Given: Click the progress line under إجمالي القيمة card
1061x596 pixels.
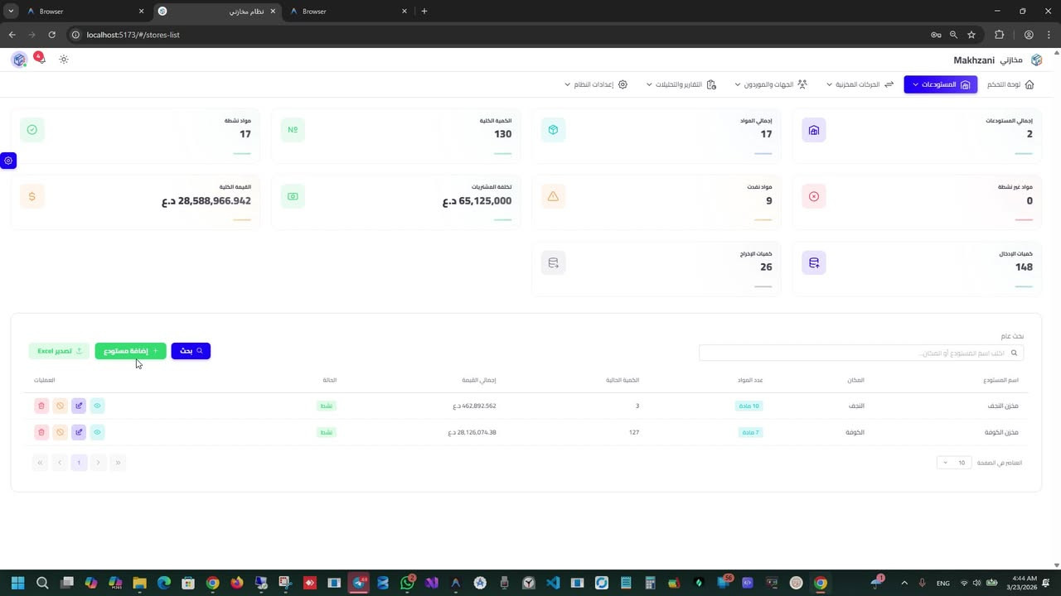Looking at the screenshot, I should pyautogui.click(x=240, y=219).
